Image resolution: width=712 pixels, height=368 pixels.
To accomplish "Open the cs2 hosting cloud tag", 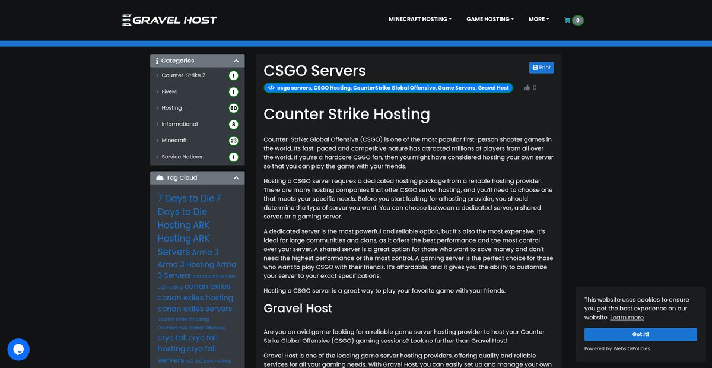I will (170, 287).
